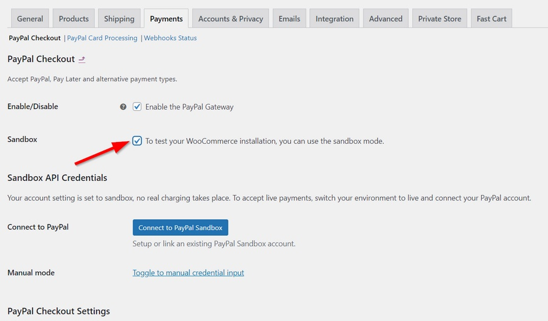Open the Shipping tab

(x=119, y=18)
